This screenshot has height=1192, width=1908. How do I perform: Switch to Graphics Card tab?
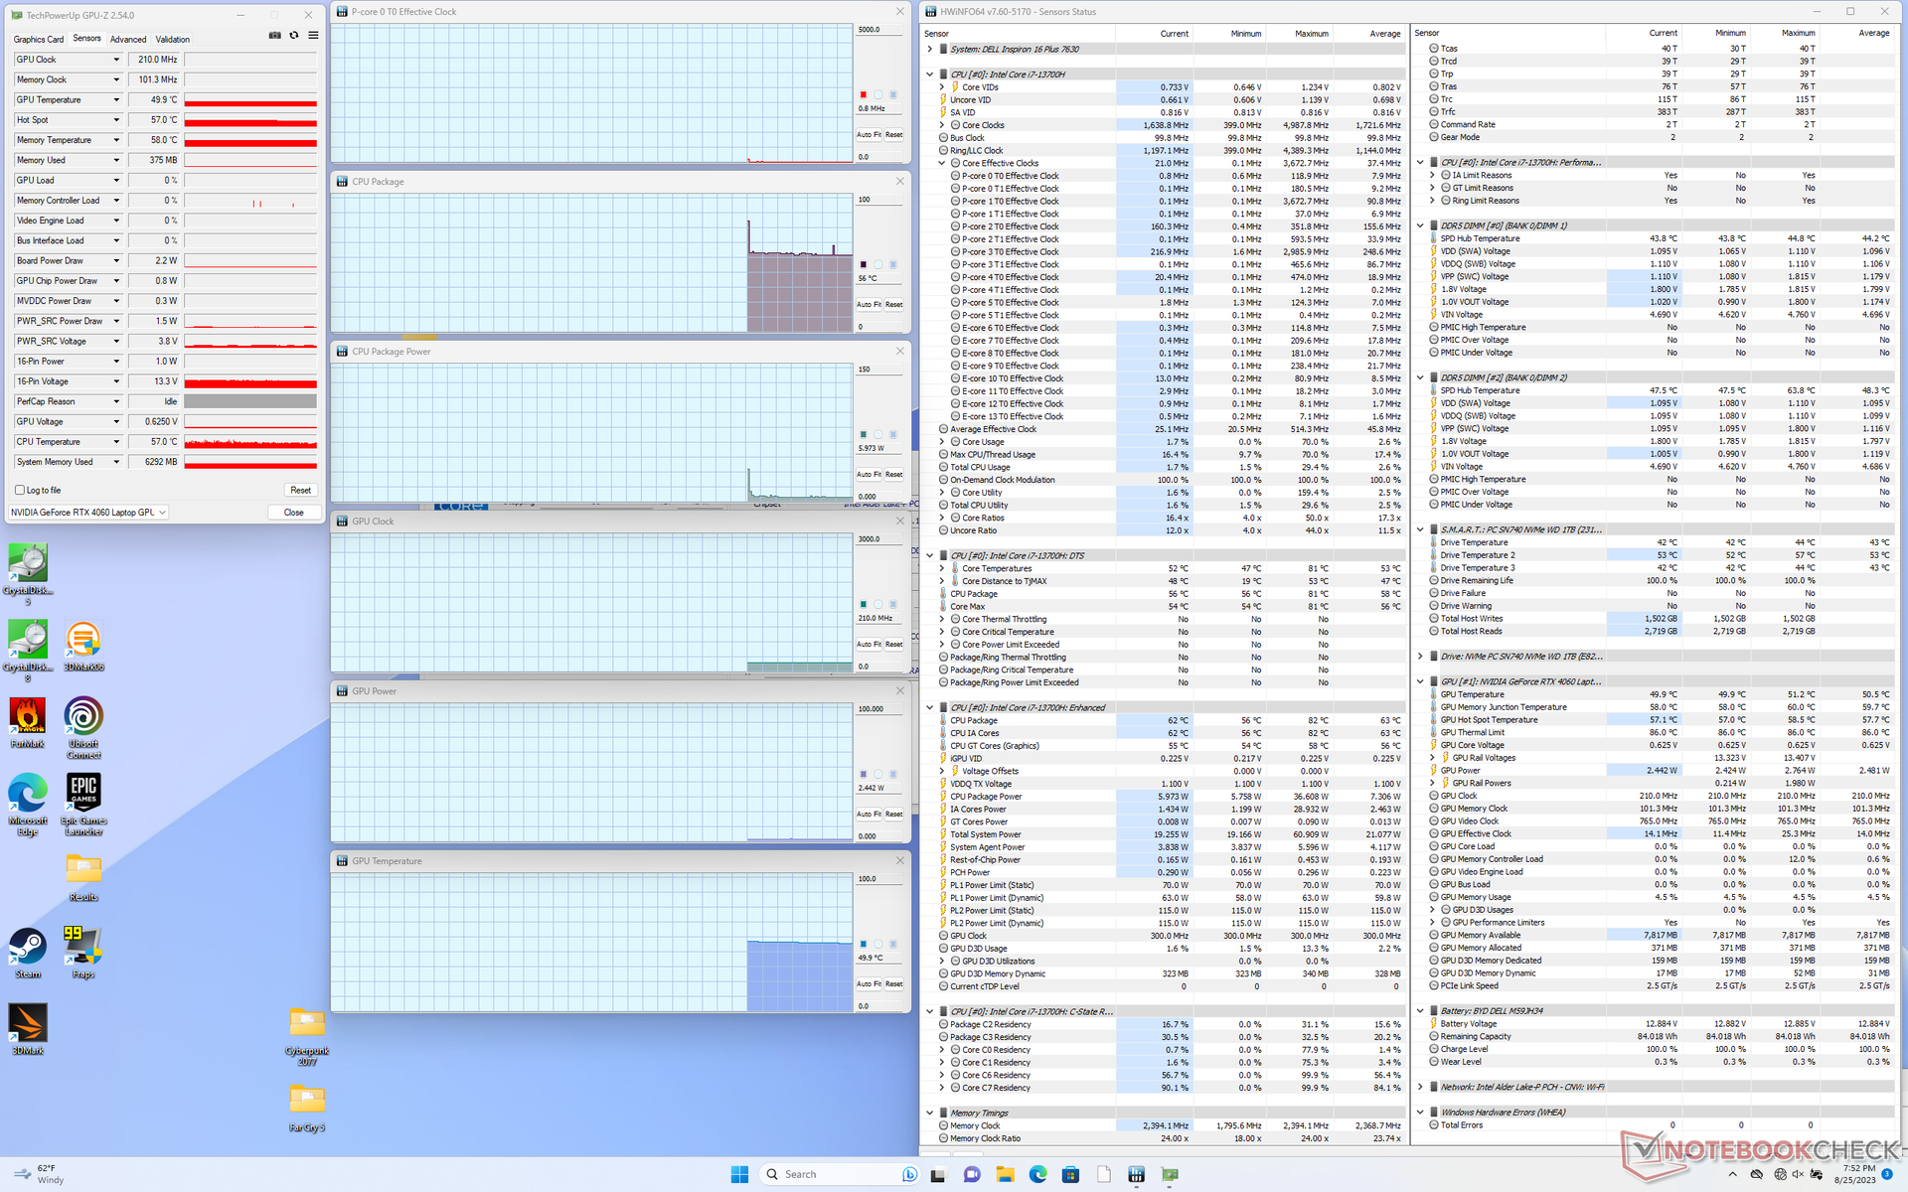(x=39, y=40)
